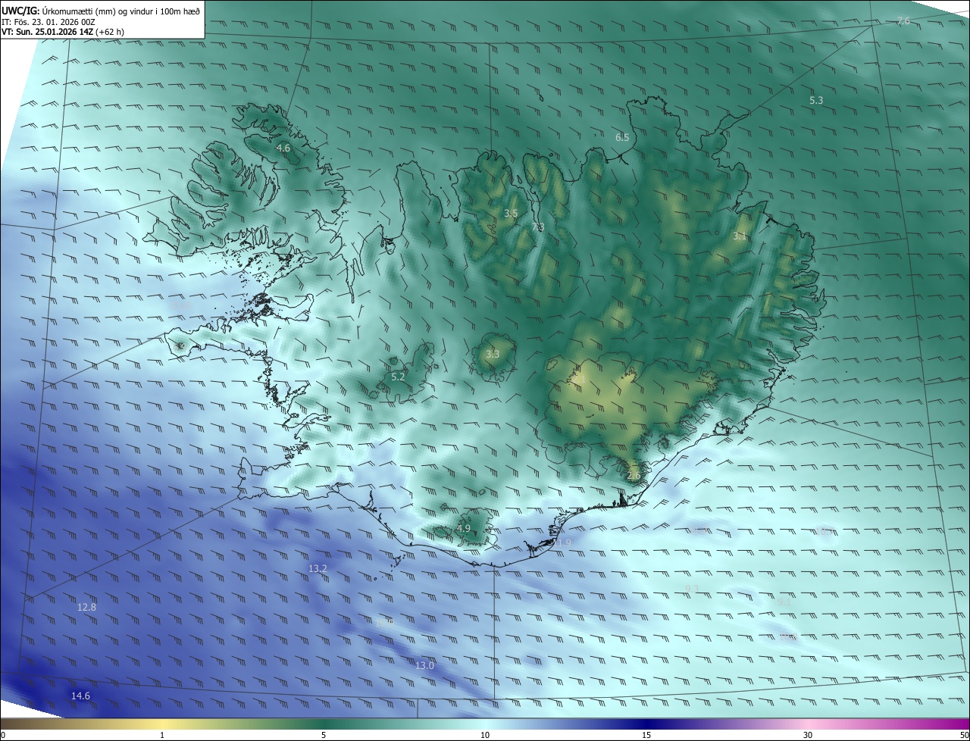Viewport: 970px width, 741px height.
Task: Click the 12.8 value label over the sea
Action: 87,607
